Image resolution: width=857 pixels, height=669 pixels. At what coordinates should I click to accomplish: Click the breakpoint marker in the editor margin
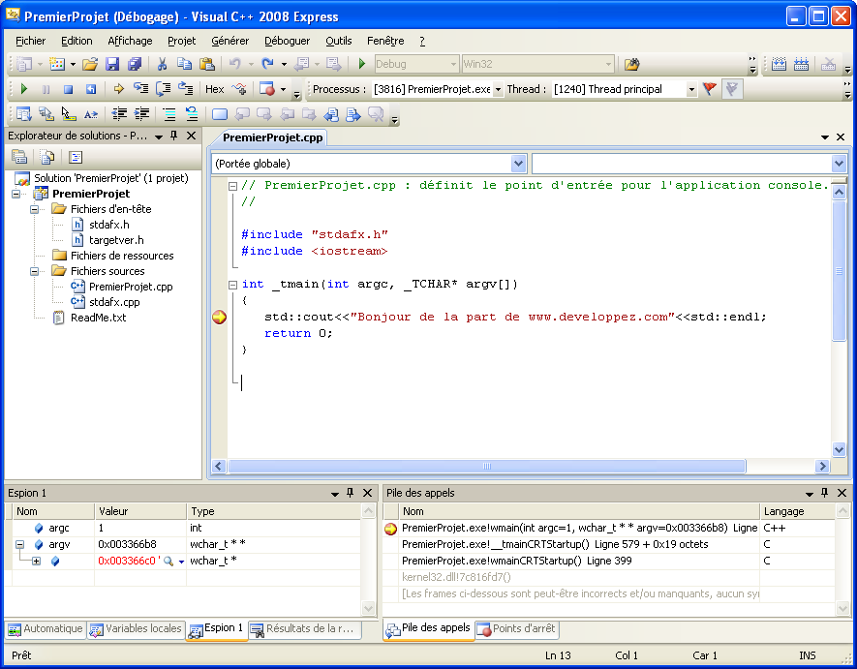(x=219, y=318)
